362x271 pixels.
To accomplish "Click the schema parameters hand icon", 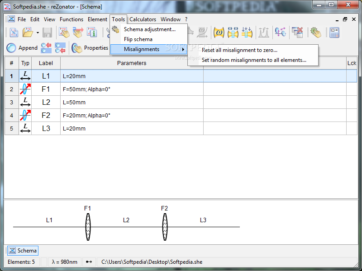I will (x=64, y=33).
